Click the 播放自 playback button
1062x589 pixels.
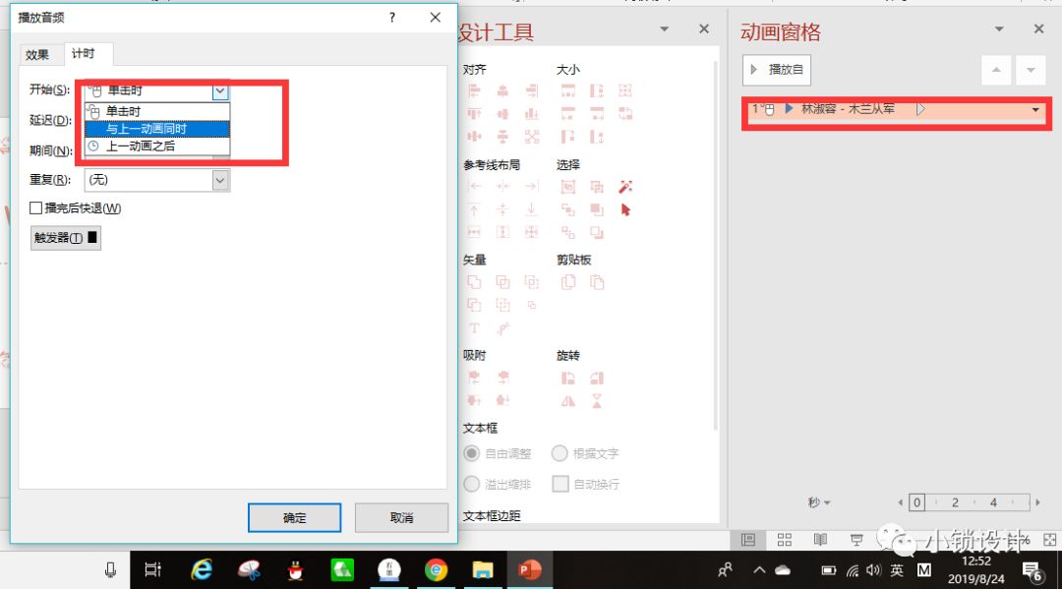[778, 70]
